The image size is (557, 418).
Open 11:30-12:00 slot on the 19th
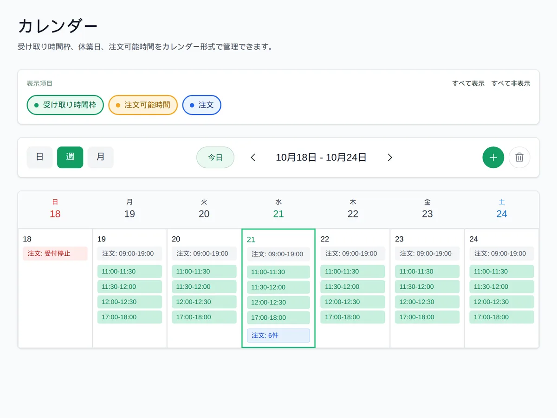tap(130, 287)
